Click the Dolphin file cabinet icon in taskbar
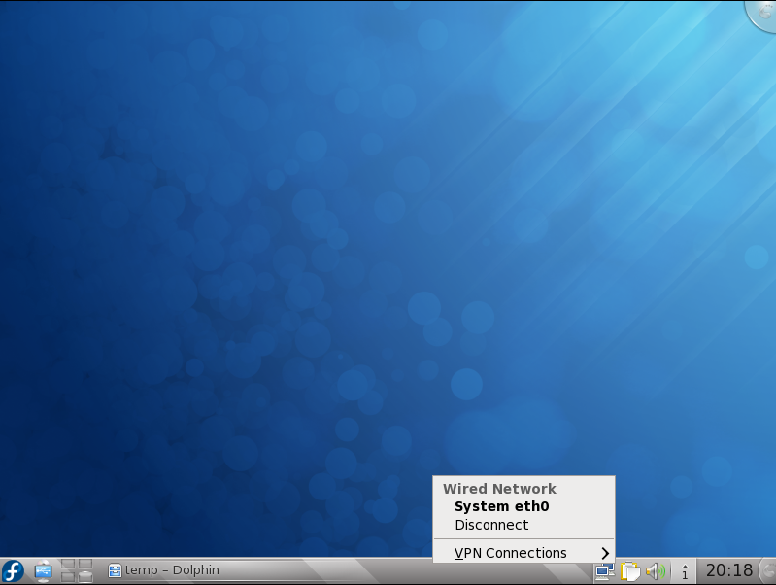This screenshot has width=776, height=585. coord(115,570)
